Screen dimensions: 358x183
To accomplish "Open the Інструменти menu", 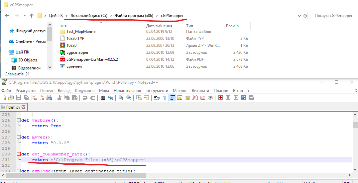I will click(x=157, y=91).
